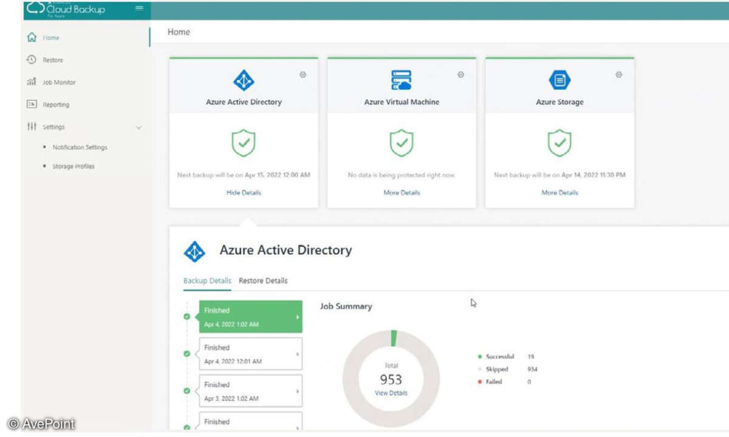This screenshot has height=437, width=729.
Task: Open Reporting from the sidebar
Action: 48,104
